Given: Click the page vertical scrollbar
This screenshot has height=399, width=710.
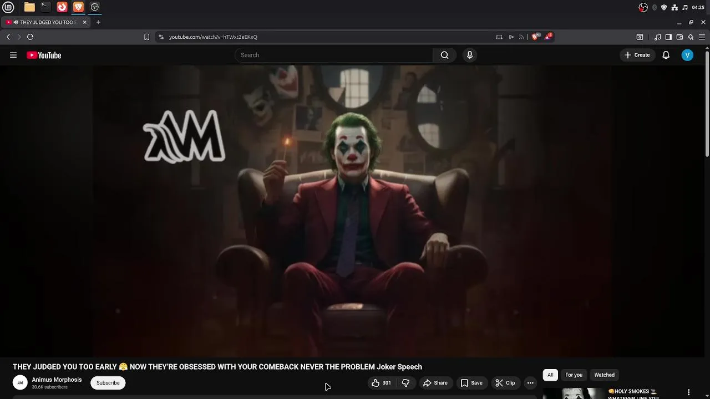Looking at the screenshot, I should pyautogui.click(x=707, y=103).
